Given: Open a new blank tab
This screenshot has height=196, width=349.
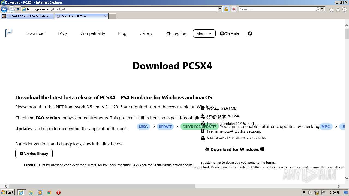Looking at the screenshot, I should coord(112,16).
